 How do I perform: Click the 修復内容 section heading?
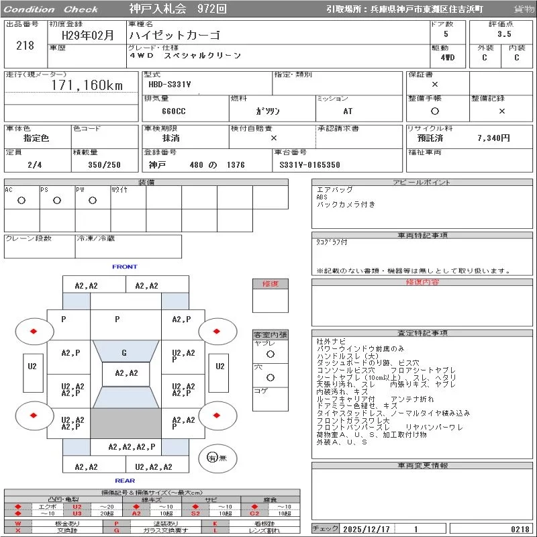pyautogui.click(x=423, y=283)
